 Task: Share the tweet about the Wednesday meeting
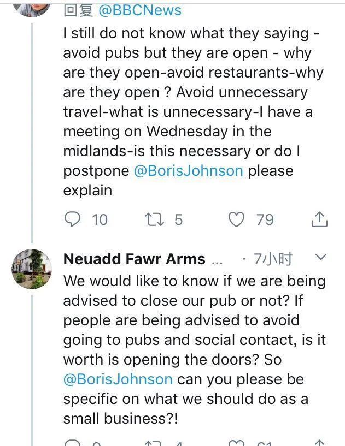(x=319, y=219)
